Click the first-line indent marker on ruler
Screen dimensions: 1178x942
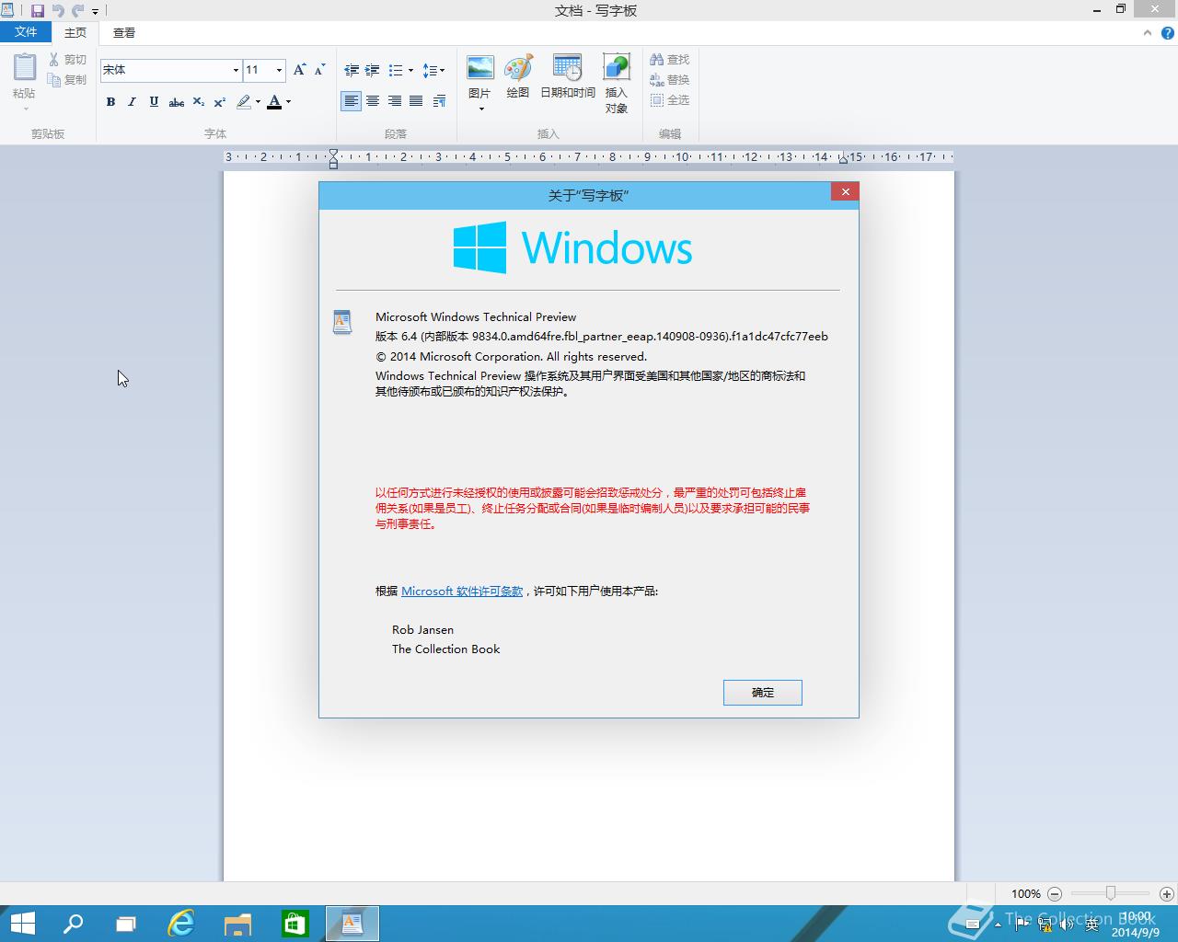[x=333, y=153]
